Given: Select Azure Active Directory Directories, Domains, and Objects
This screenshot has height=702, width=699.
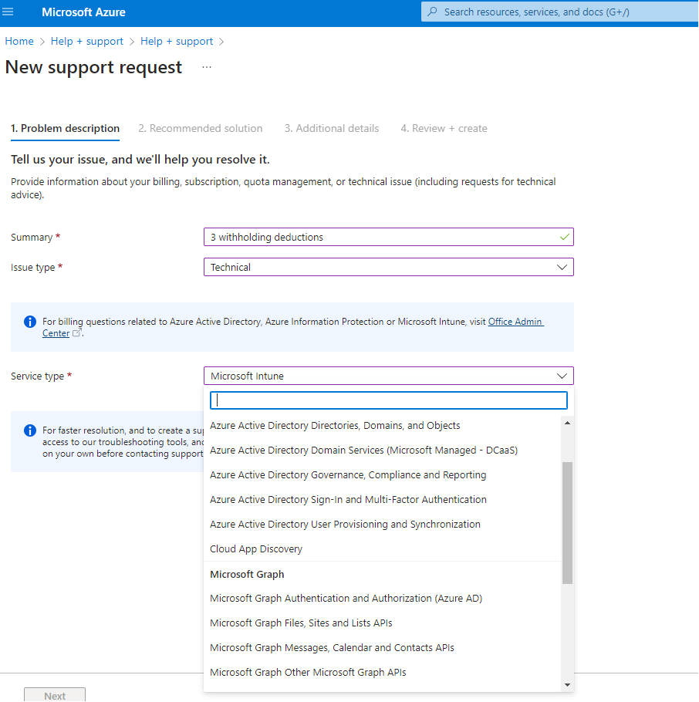Looking at the screenshot, I should click(382, 425).
